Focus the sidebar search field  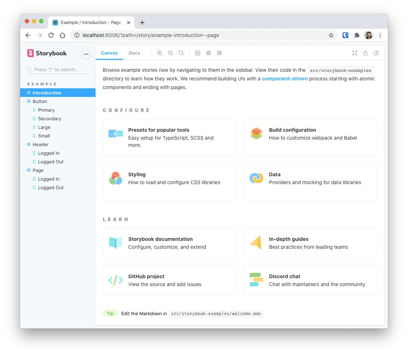point(58,69)
